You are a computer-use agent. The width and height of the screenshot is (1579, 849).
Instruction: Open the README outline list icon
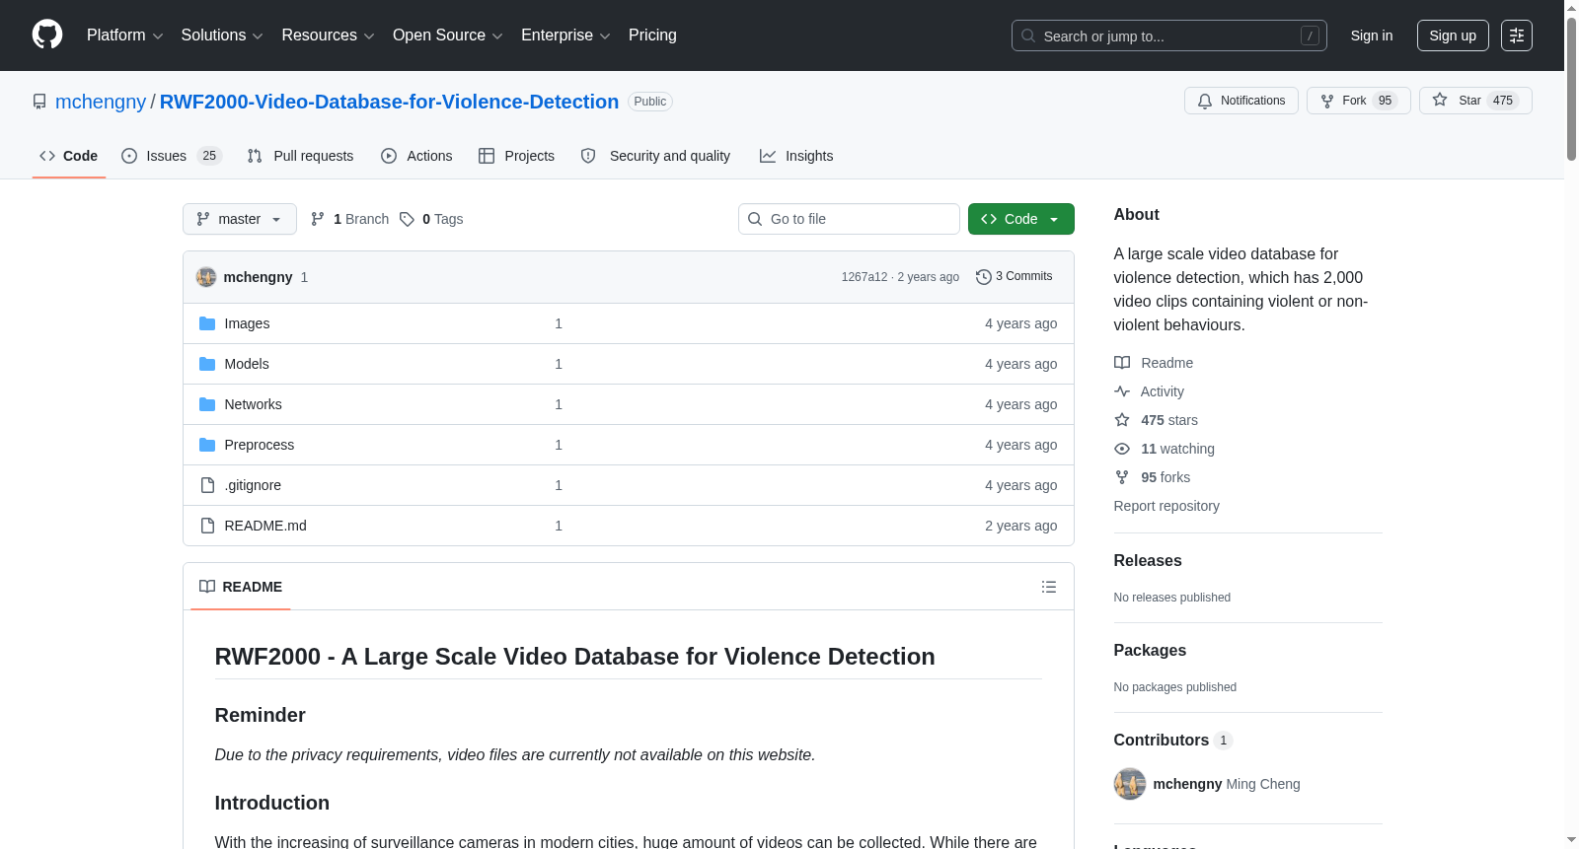[x=1049, y=587]
